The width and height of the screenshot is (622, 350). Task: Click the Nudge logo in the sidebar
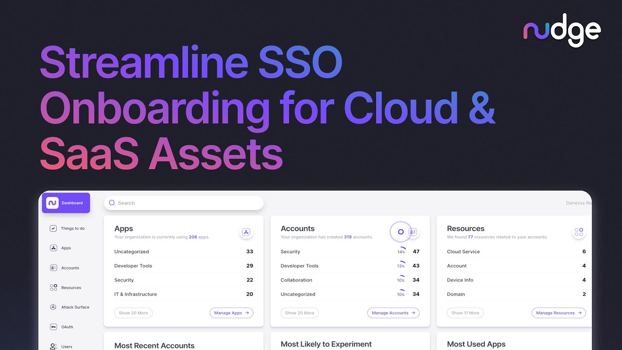pos(52,203)
